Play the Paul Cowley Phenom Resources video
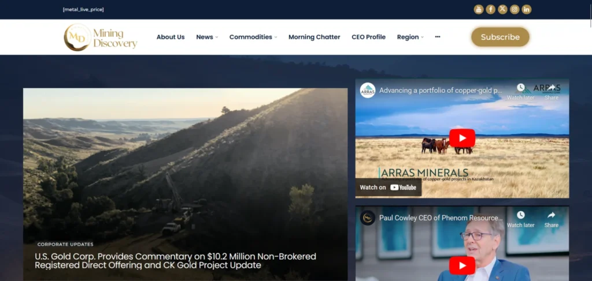The width and height of the screenshot is (592, 281). click(462, 265)
